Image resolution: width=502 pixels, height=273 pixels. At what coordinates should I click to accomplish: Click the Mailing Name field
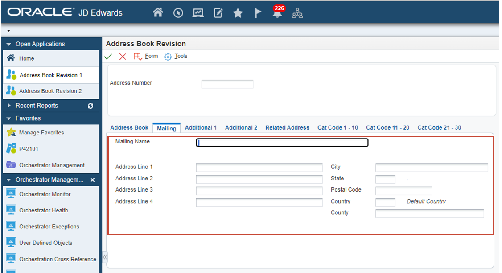(x=282, y=143)
